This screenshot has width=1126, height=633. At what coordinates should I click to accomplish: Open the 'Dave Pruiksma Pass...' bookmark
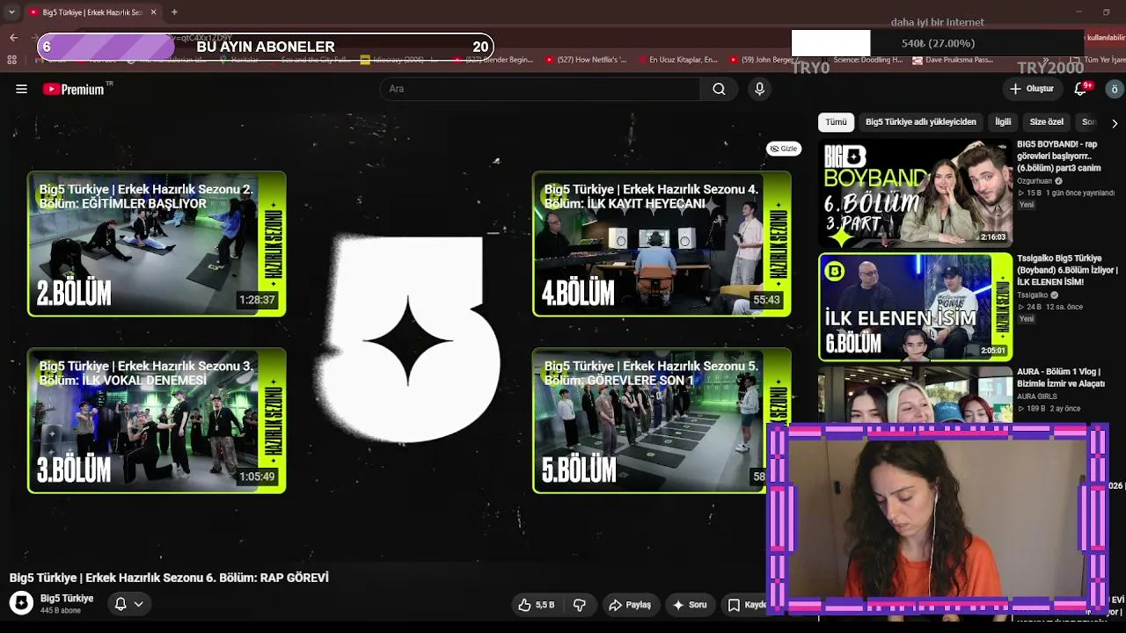pos(954,60)
